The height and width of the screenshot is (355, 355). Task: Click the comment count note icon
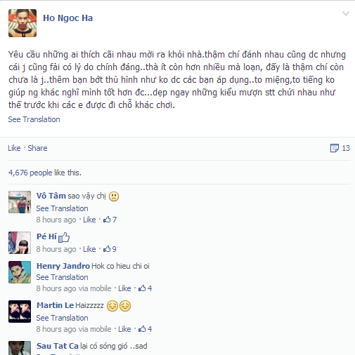click(x=335, y=148)
